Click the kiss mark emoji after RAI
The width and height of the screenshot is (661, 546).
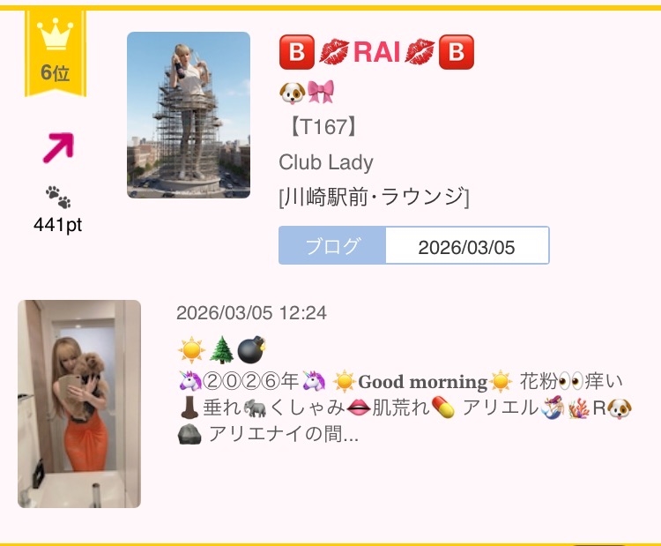419,52
